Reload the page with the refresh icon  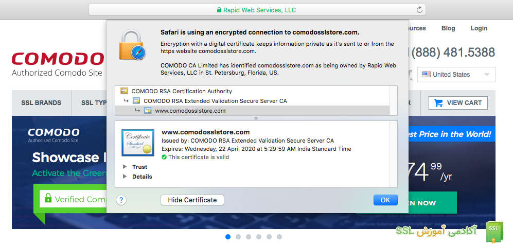pos(419,10)
